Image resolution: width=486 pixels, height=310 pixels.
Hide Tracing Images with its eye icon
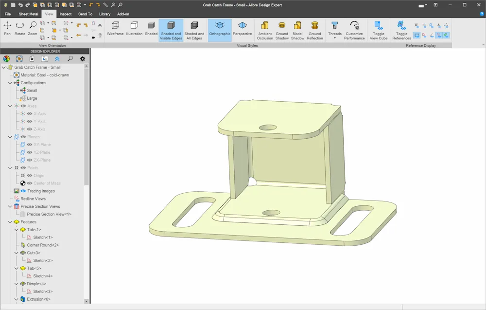[23, 191]
